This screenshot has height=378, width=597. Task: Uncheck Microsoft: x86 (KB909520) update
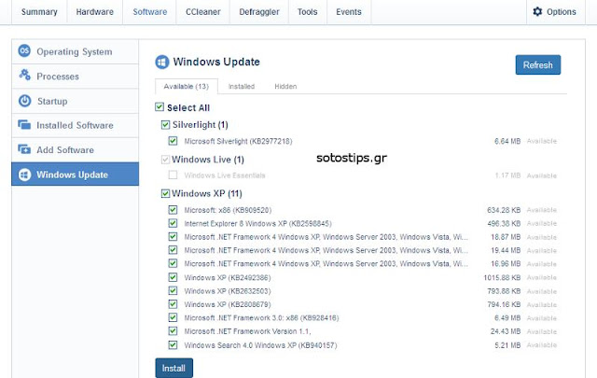point(173,210)
